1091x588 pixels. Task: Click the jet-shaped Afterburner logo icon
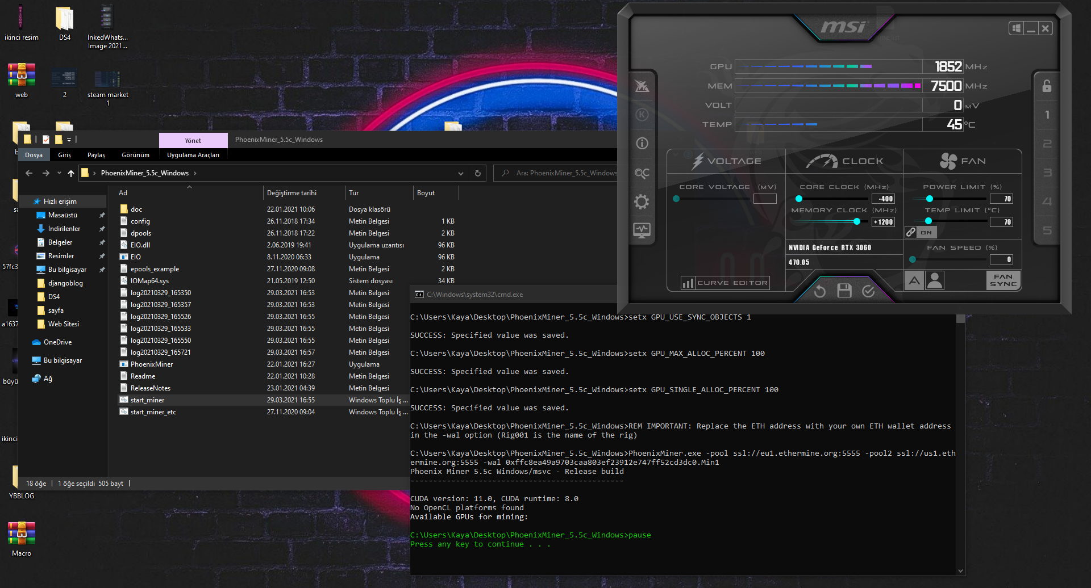coord(642,86)
